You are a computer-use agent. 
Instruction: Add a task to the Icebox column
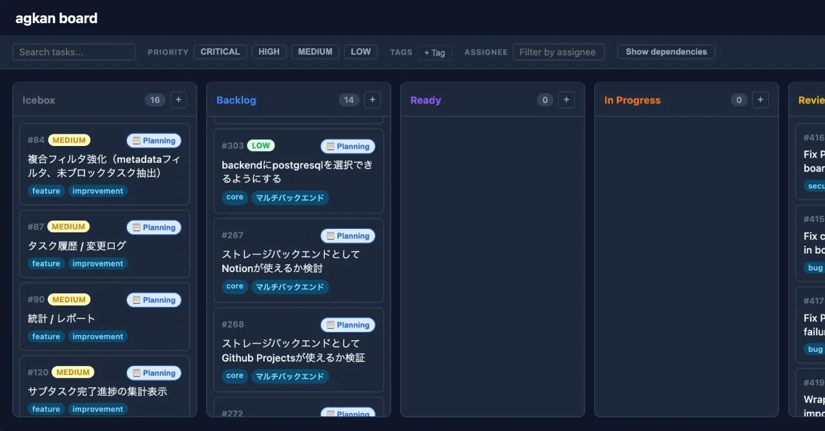pos(179,100)
